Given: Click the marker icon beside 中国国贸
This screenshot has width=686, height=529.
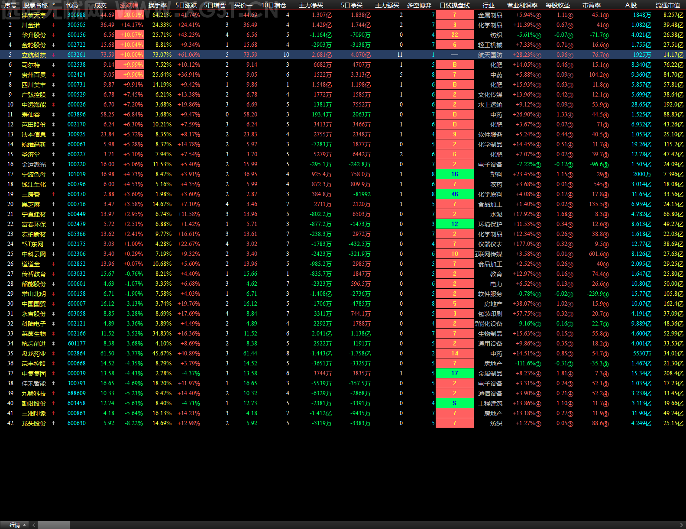Looking at the screenshot, I should point(54,304).
